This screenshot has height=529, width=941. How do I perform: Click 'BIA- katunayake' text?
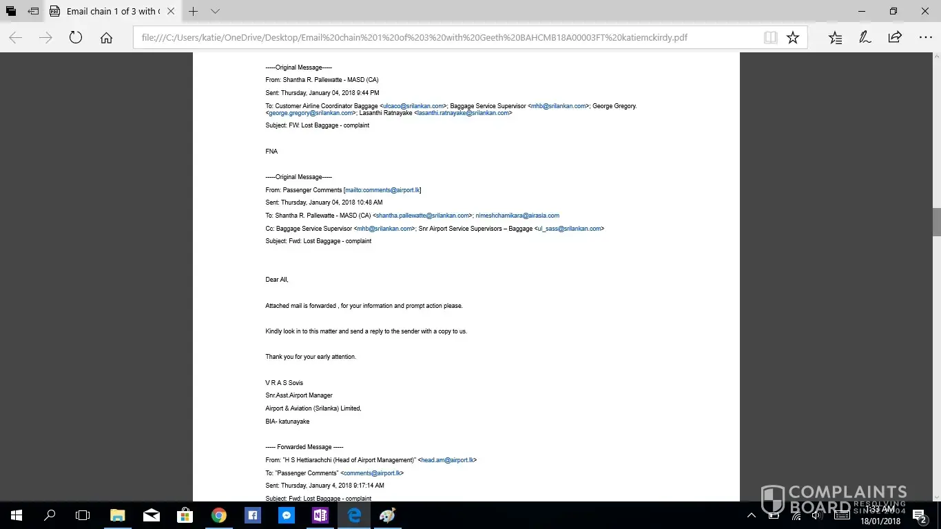tap(287, 422)
